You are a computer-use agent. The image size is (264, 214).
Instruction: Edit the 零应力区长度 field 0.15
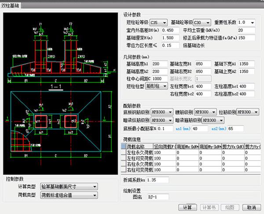pyautogui.click(x=170, y=45)
